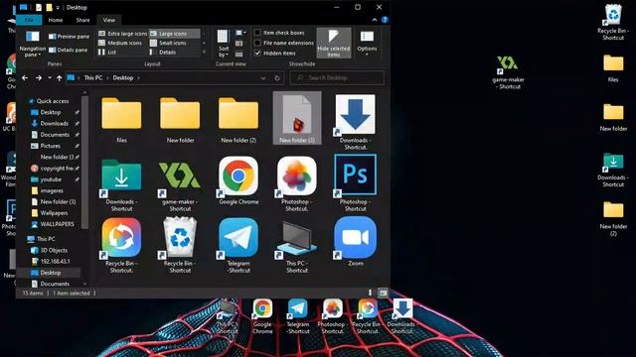Open Google Chrome shortcut in Explorer window
636x357 pixels.
pos(238,180)
